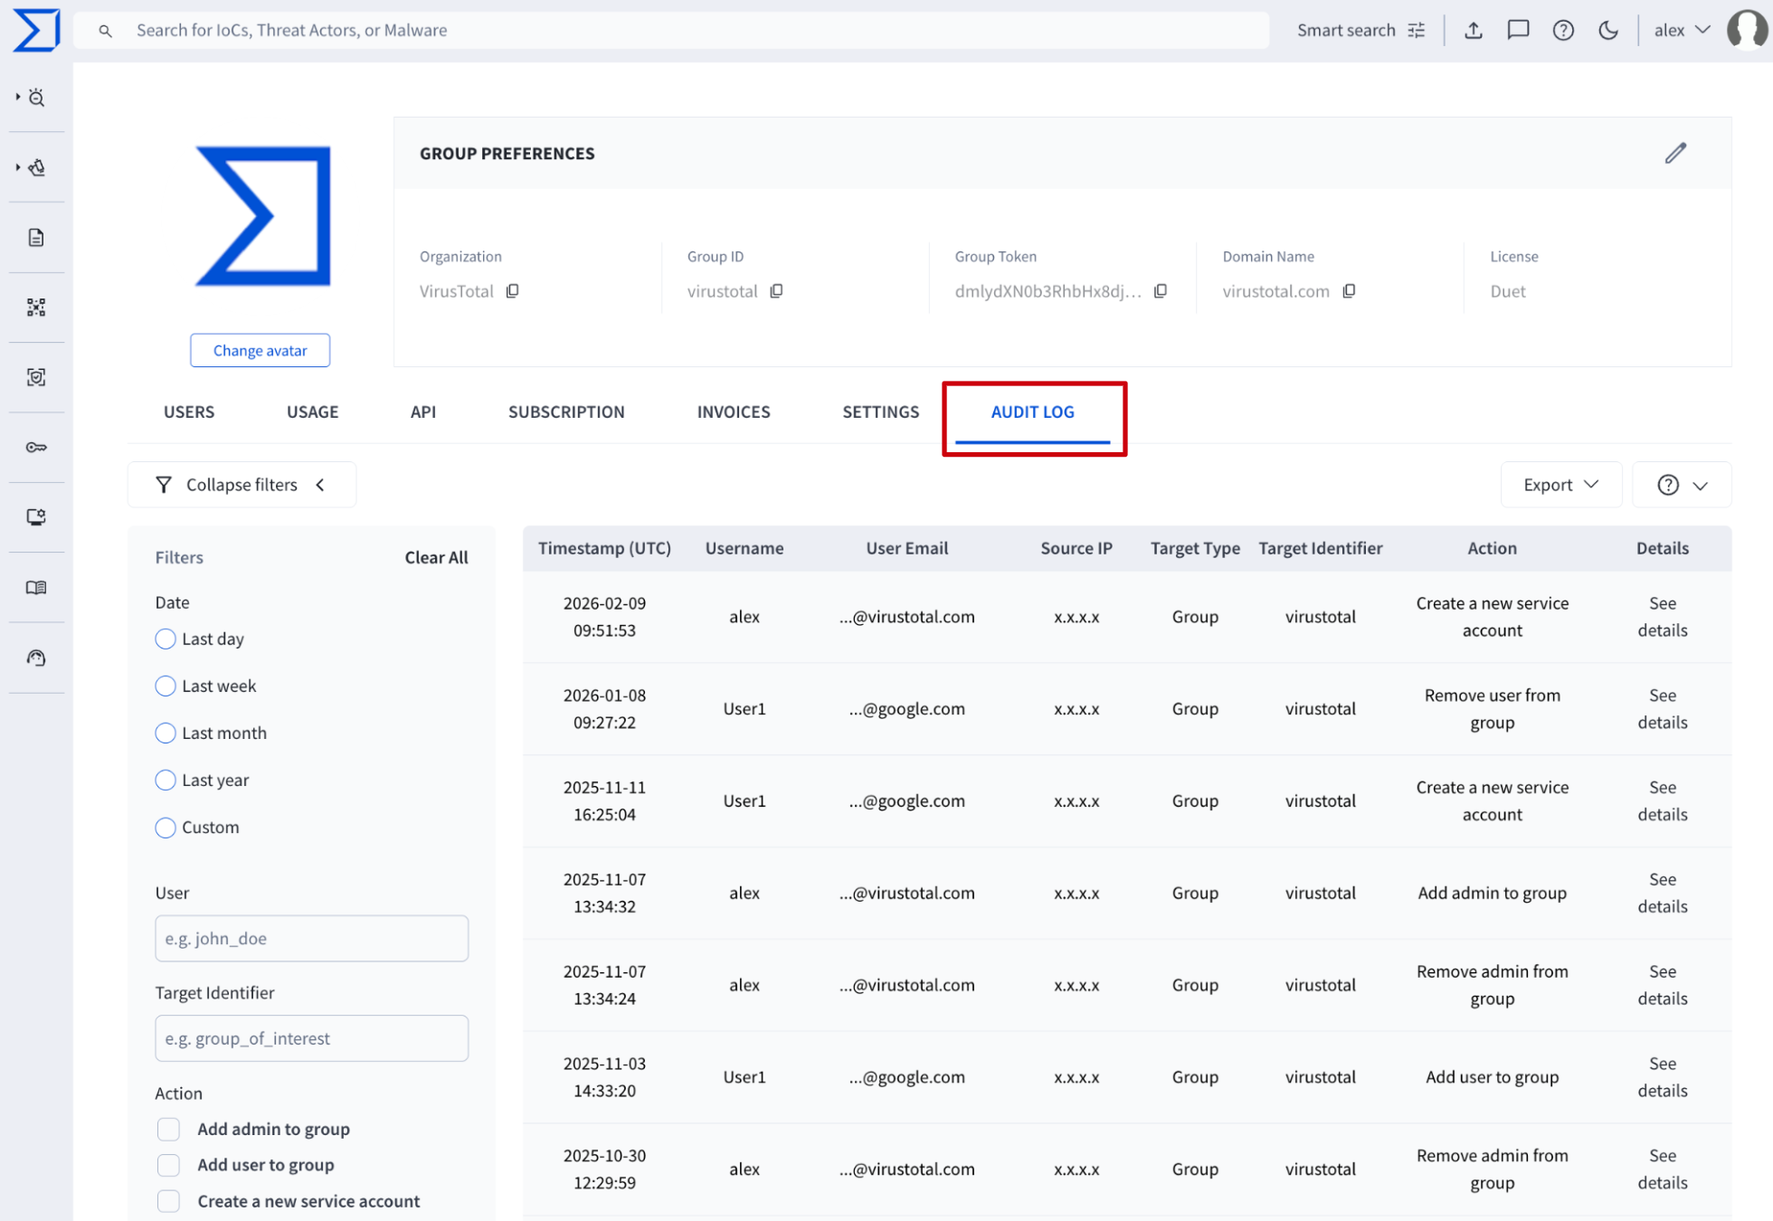Check the Add admin to group filter
The width and height of the screenshot is (1773, 1221).
[169, 1129]
